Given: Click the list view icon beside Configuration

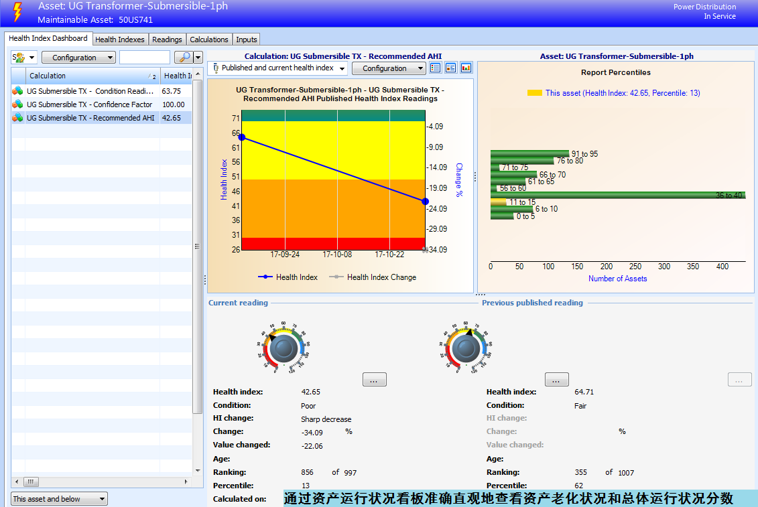Looking at the screenshot, I should 435,68.
